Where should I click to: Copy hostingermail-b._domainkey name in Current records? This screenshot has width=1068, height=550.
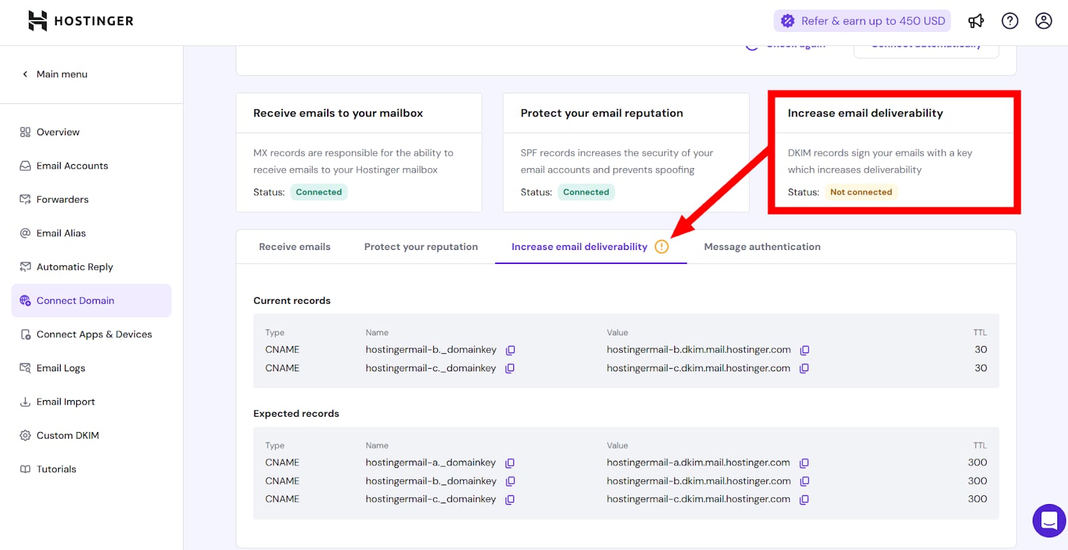click(x=510, y=350)
